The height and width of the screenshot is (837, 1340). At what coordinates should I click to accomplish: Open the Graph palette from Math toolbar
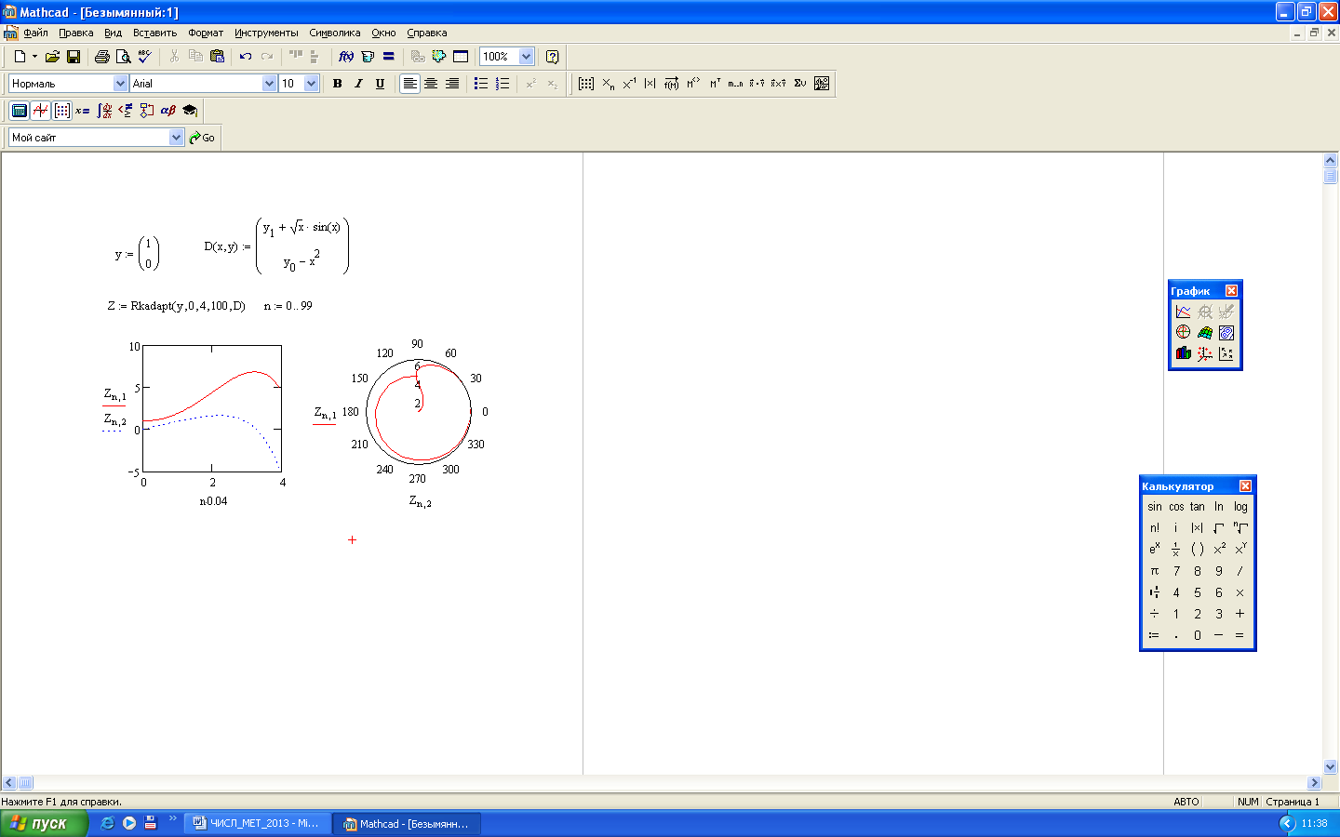40,111
